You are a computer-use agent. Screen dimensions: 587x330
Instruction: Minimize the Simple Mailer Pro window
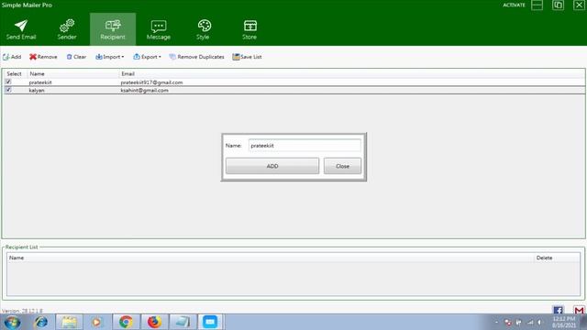click(x=537, y=5)
